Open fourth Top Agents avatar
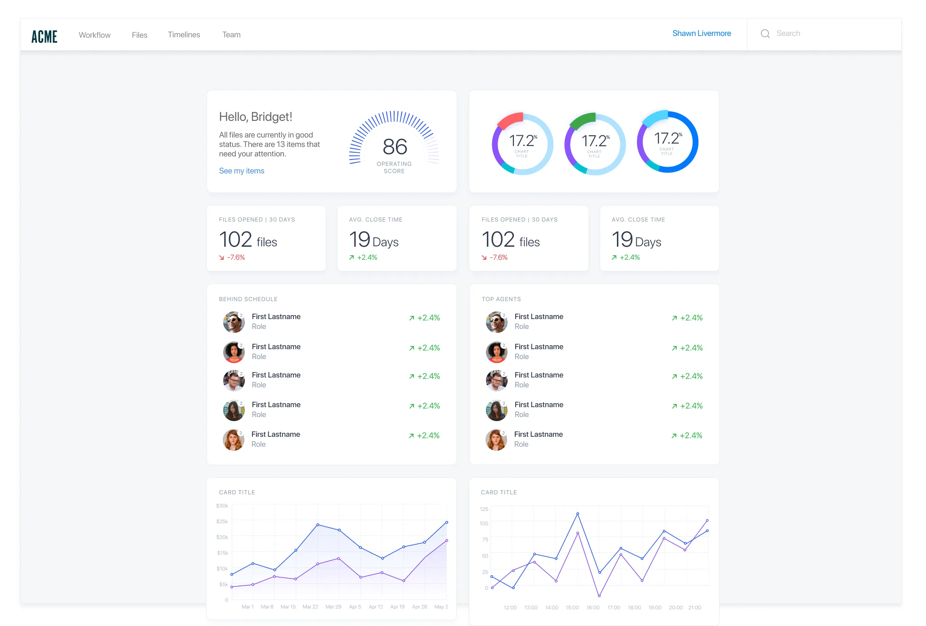Image resolution: width=926 pixels, height=626 pixels. click(497, 410)
